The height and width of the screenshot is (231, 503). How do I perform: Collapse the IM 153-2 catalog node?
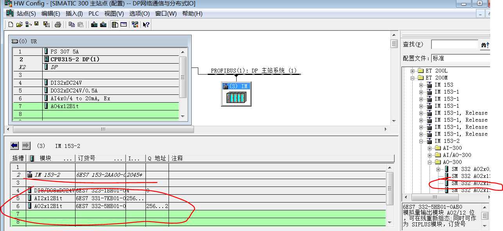[421, 141]
